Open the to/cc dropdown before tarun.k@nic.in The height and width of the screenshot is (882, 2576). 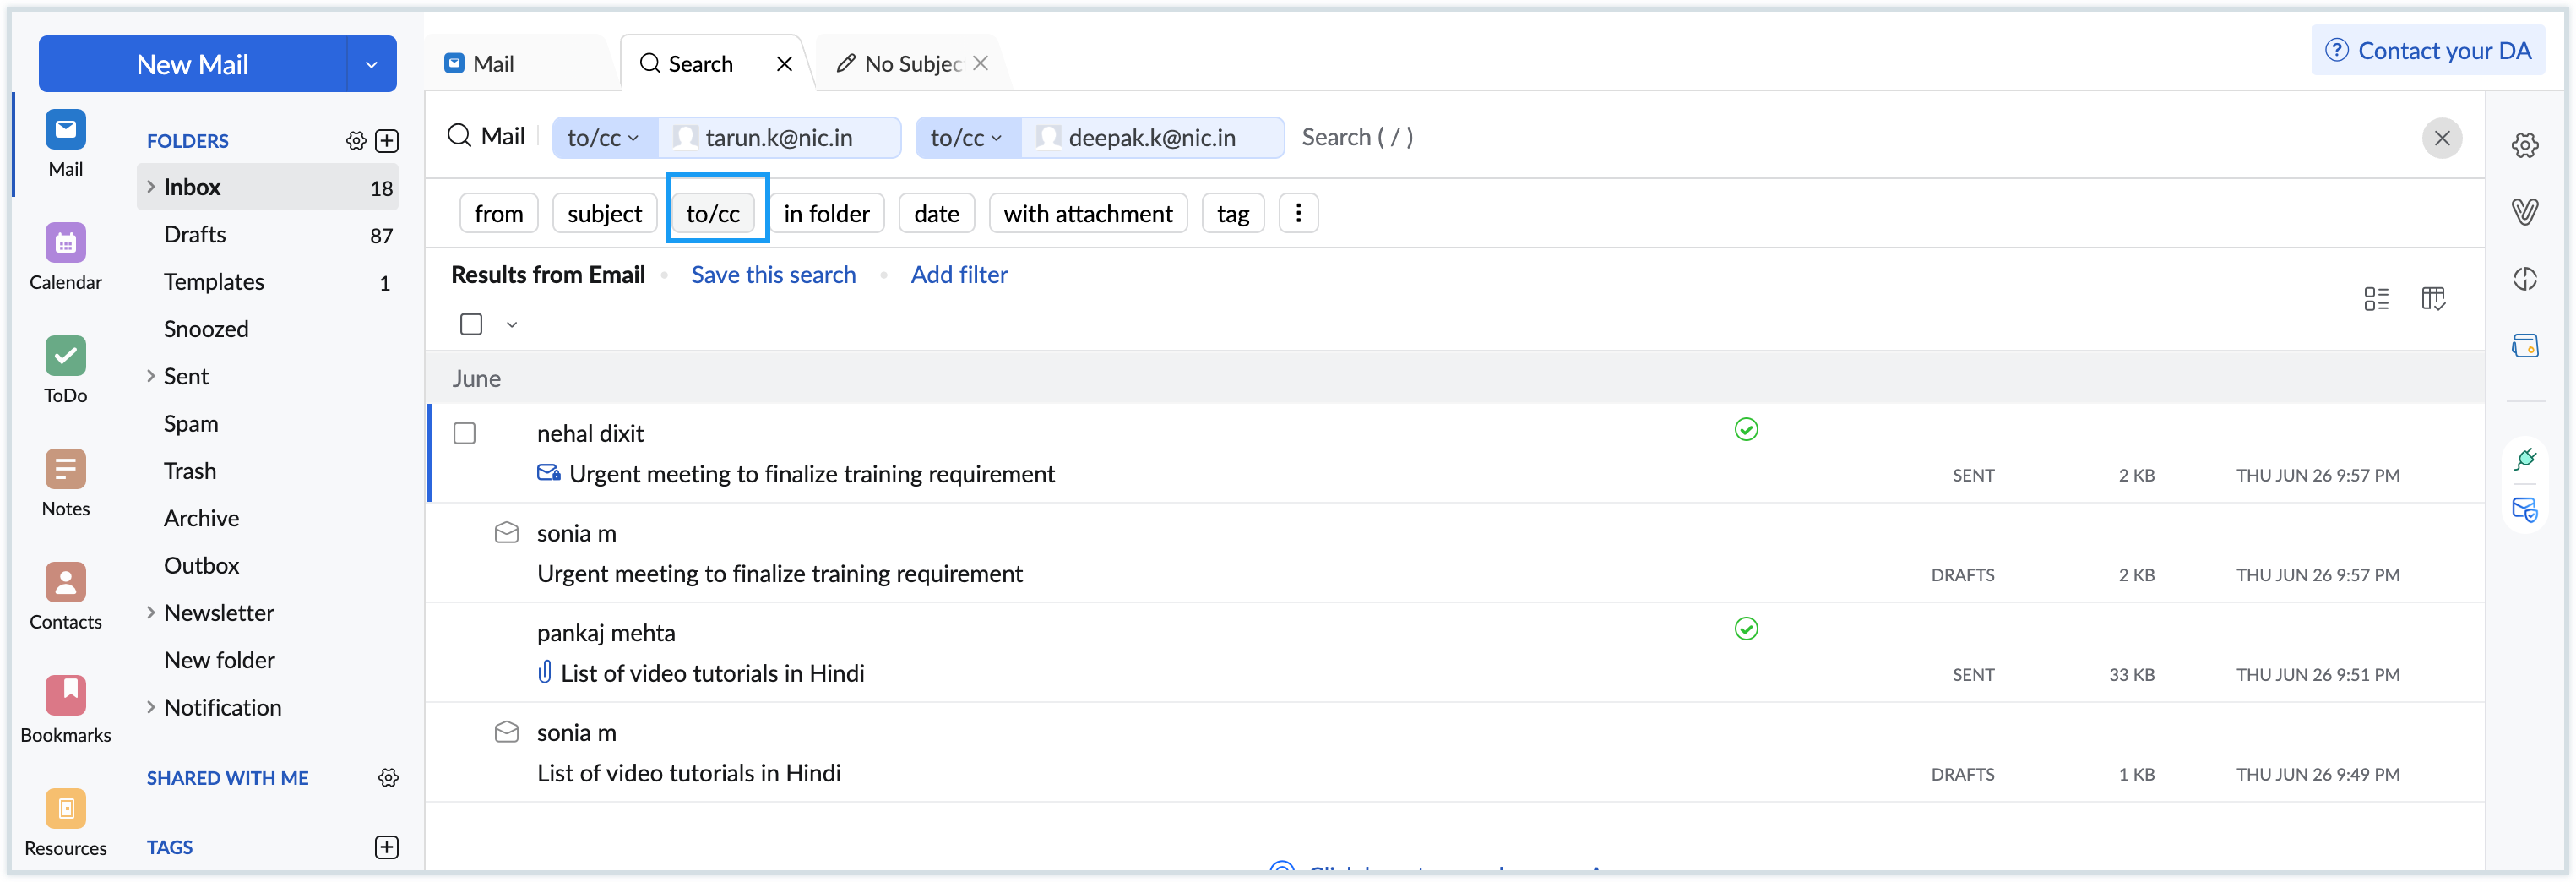click(603, 138)
